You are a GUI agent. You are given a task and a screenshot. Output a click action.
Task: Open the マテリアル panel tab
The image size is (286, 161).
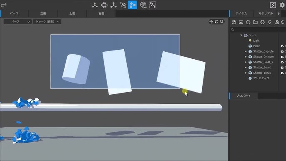tap(266, 13)
